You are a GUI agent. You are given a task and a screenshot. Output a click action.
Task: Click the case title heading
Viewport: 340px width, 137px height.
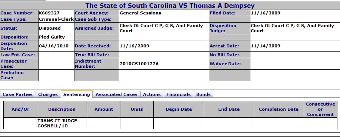tap(170, 6)
